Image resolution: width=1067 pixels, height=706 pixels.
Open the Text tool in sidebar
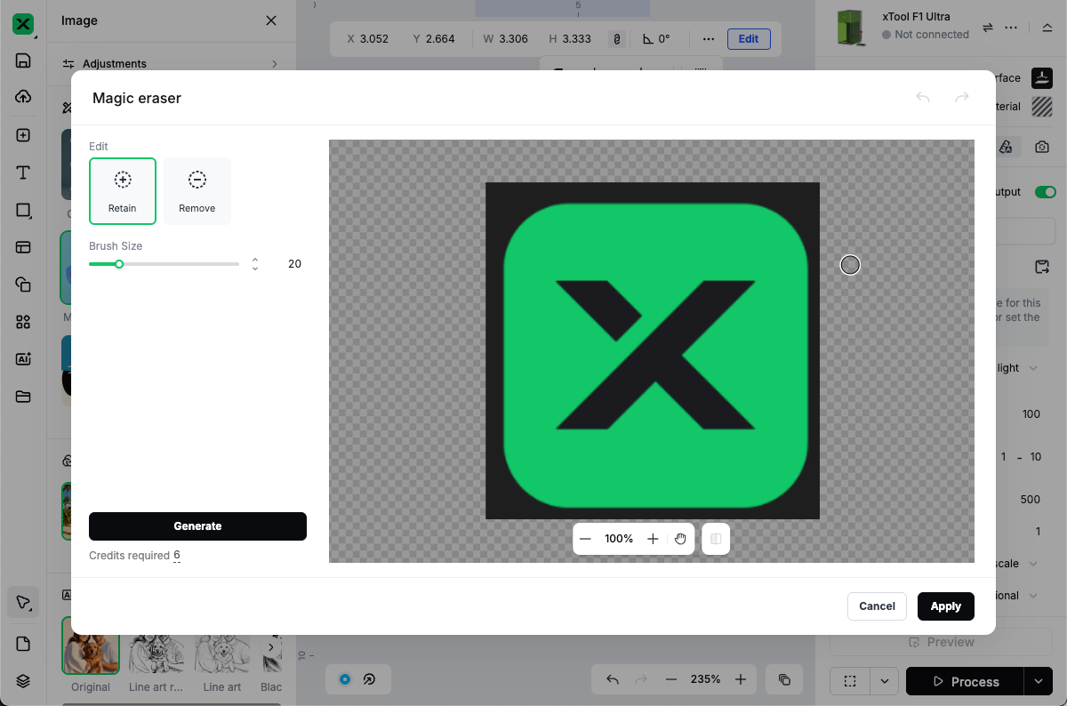[x=23, y=172]
